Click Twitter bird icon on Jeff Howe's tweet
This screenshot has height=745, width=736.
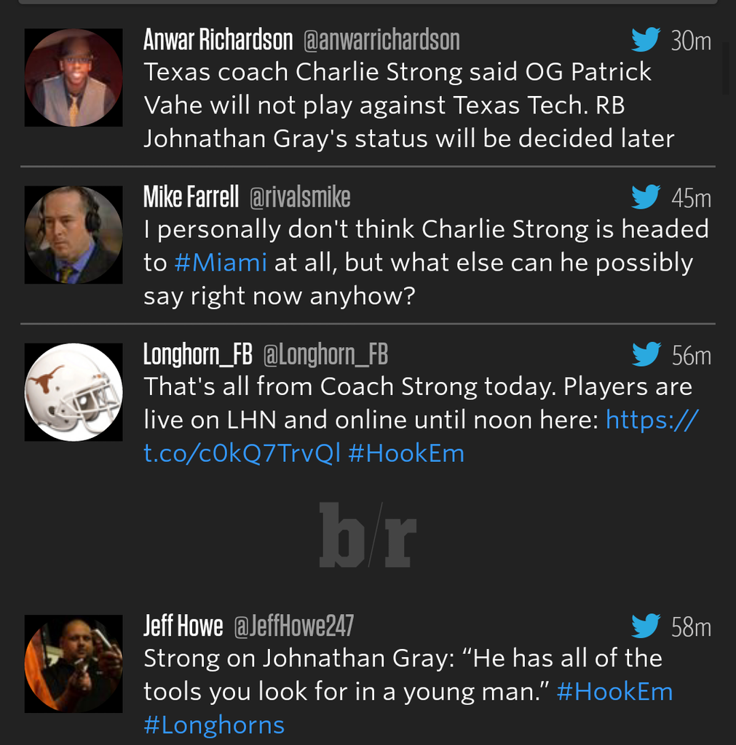click(645, 626)
